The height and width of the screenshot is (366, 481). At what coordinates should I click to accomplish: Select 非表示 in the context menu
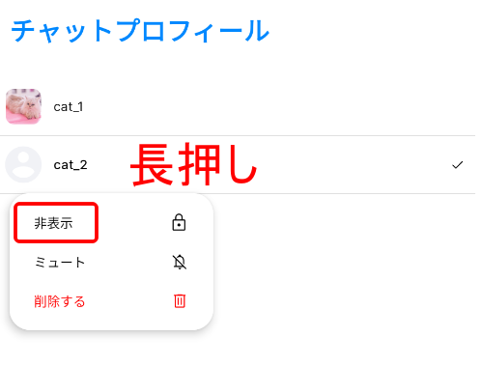coord(53,223)
